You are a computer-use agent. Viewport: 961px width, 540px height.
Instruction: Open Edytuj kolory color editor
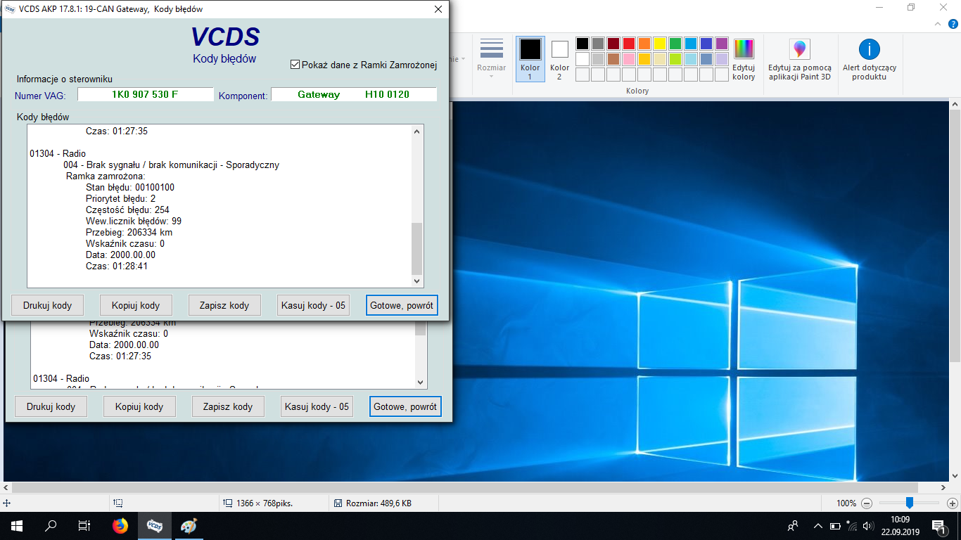click(743, 59)
